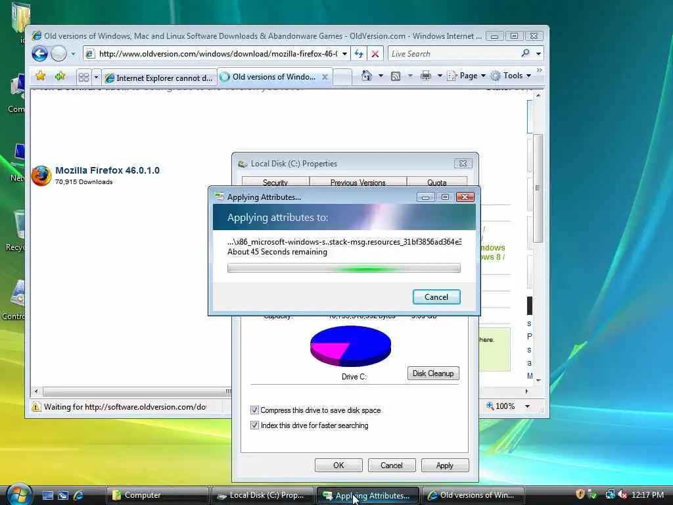Click Show Desktop quick launch icon

pyautogui.click(x=48, y=495)
